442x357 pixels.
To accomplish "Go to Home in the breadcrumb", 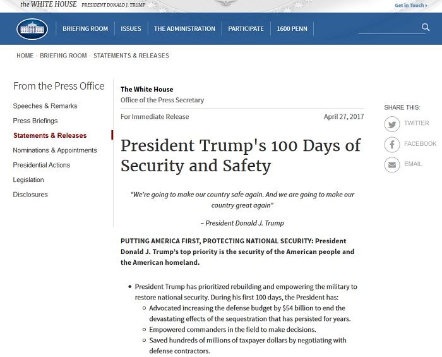I will (x=25, y=56).
